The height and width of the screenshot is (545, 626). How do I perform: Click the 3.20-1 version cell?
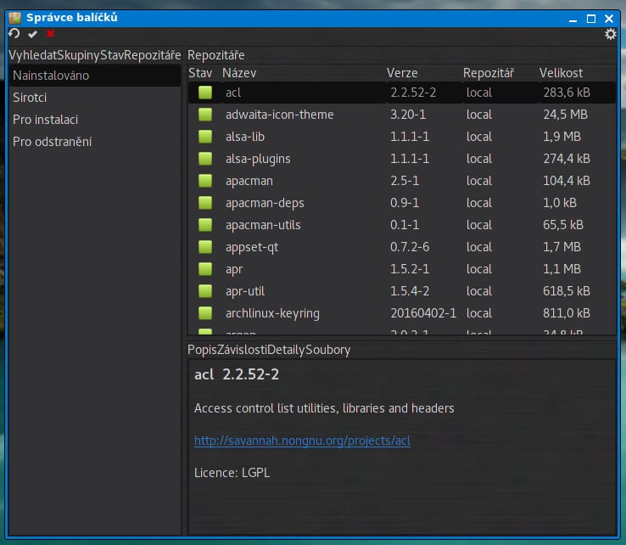(408, 115)
